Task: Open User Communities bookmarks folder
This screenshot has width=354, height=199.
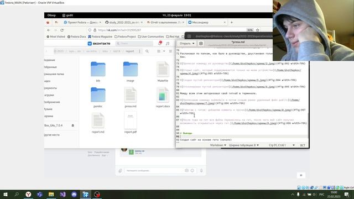Action: [x=151, y=36]
